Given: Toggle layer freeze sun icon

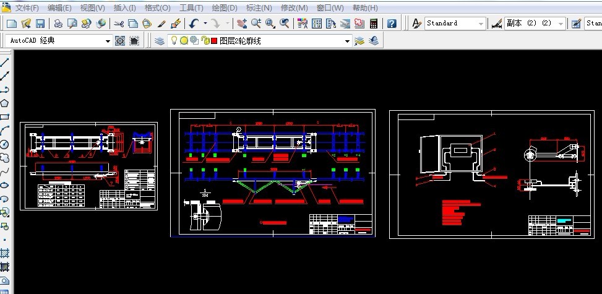Looking at the screenshot, I should coord(184,40).
